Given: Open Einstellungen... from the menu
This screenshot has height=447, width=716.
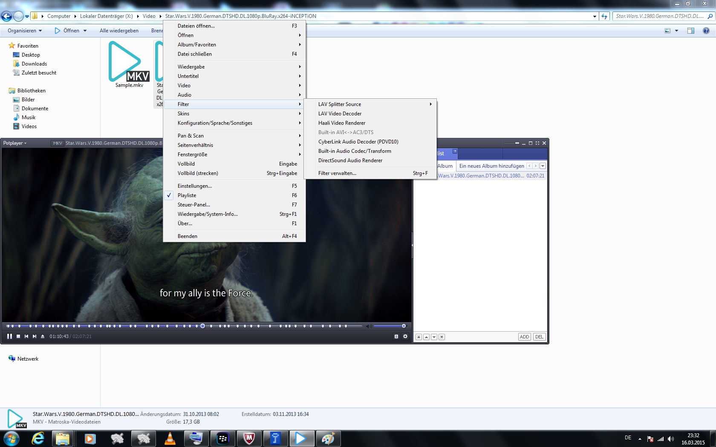Looking at the screenshot, I should pyautogui.click(x=234, y=186).
